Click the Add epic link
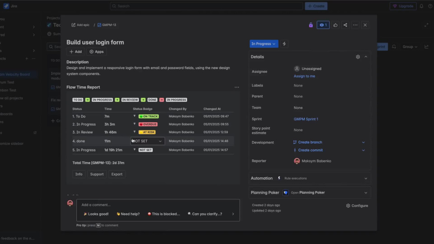The height and width of the screenshot is (244, 434). [81, 25]
